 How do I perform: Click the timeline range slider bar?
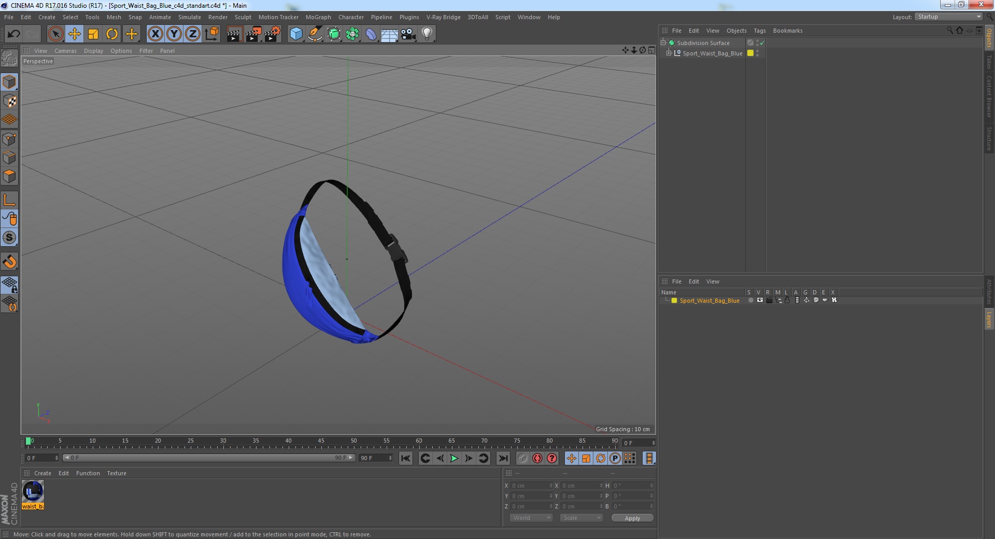tap(209, 458)
